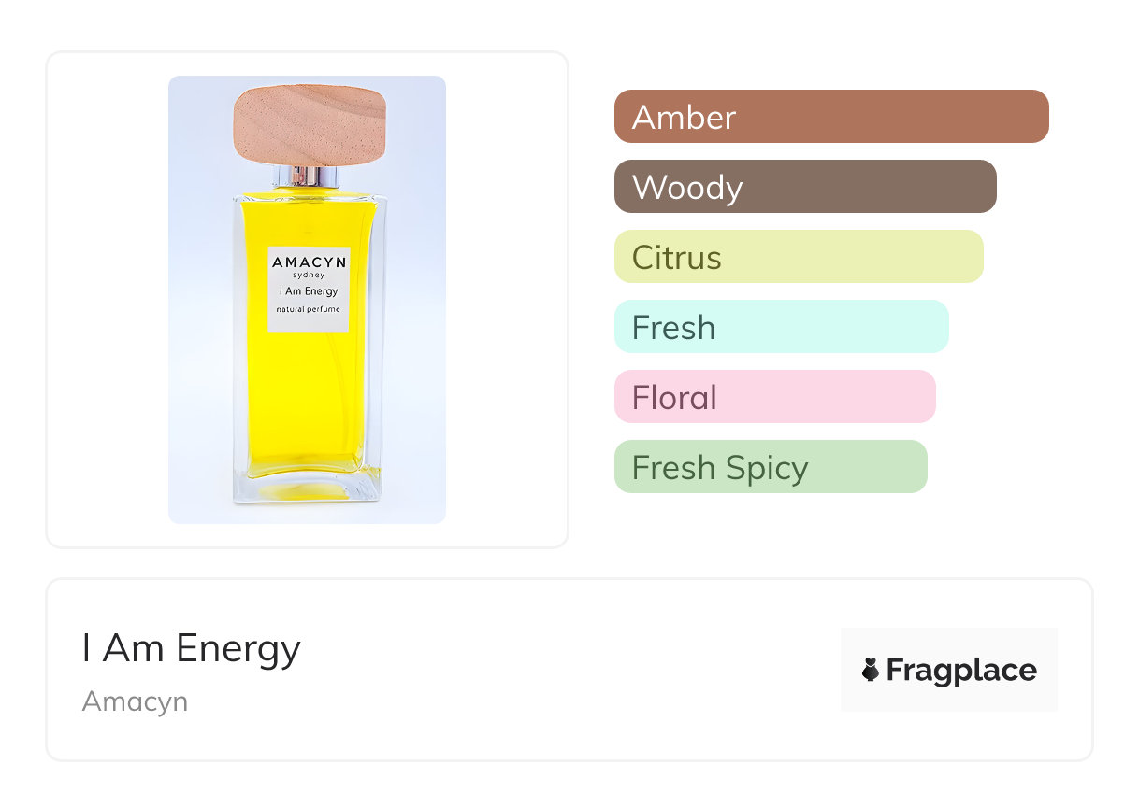Click the word "Amber" in accord list
The image size is (1139, 807).
(x=684, y=117)
